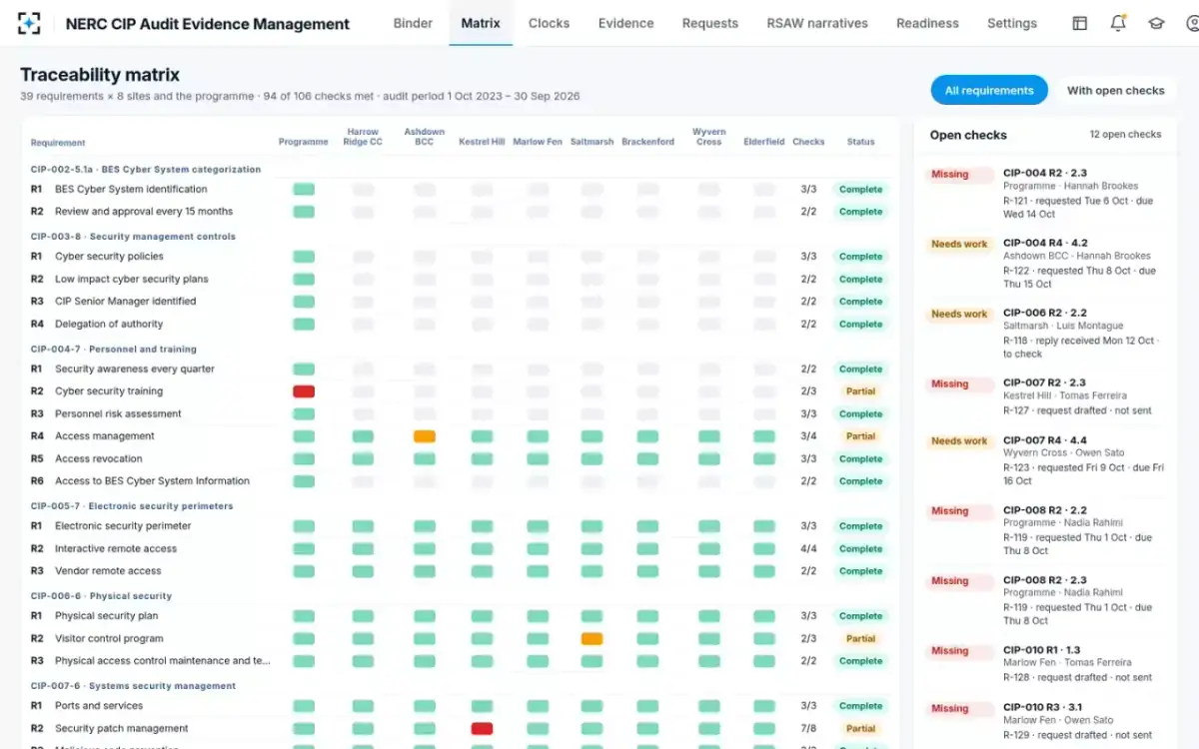Click red Programme cell for Cyber security training
Screen dimensions: 1199x749
304,391
